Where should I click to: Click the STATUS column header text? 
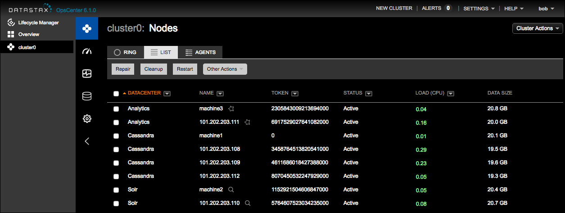[353, 93]
